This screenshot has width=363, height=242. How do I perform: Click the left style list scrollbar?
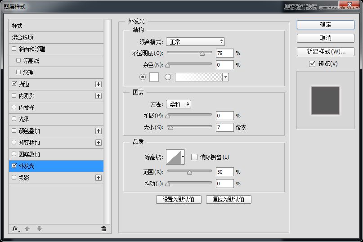[x=107, y=121]
